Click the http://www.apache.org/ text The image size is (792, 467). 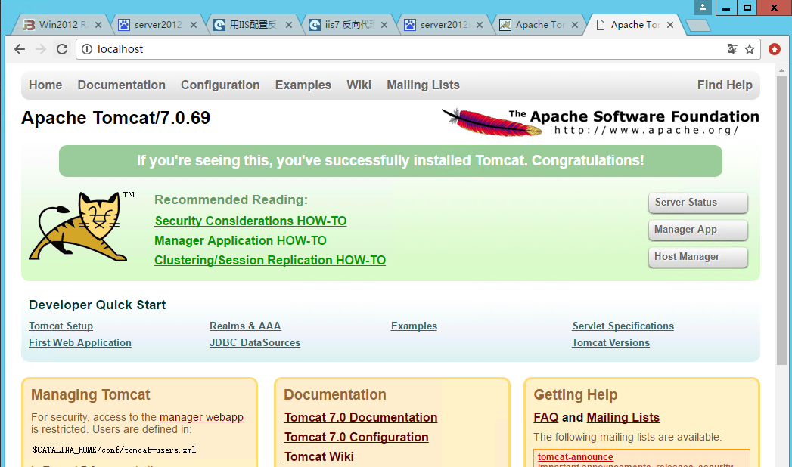tap(647, 130)
